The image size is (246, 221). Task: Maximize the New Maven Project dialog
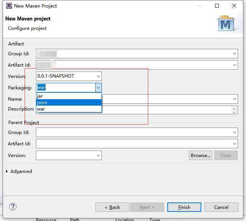(217, 6)
